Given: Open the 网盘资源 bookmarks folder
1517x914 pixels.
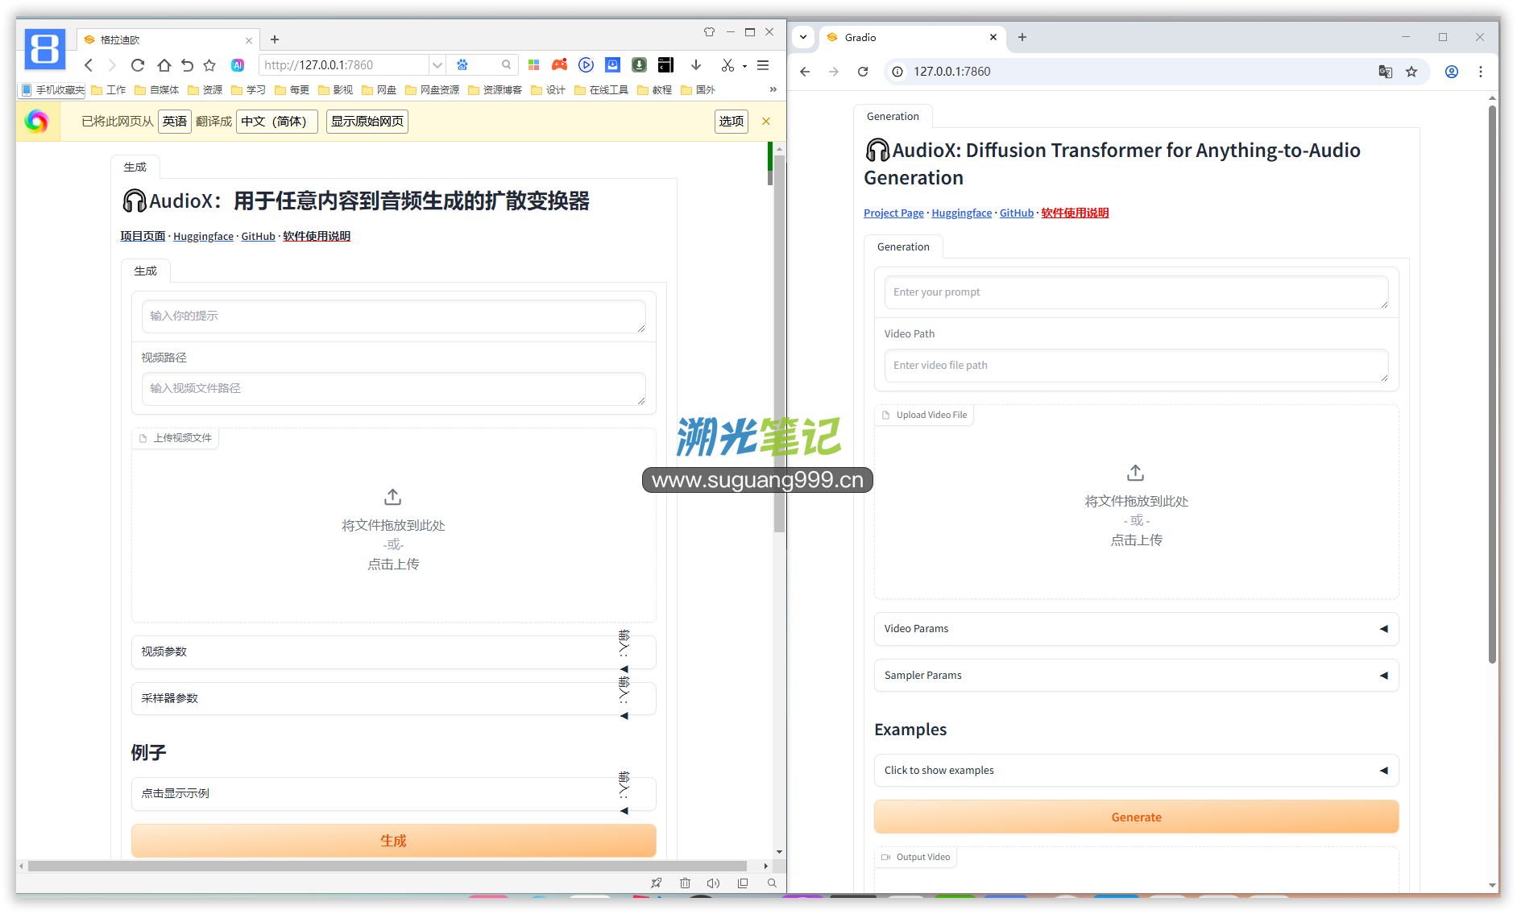Looking at the screenshot, I should (433, 90).
